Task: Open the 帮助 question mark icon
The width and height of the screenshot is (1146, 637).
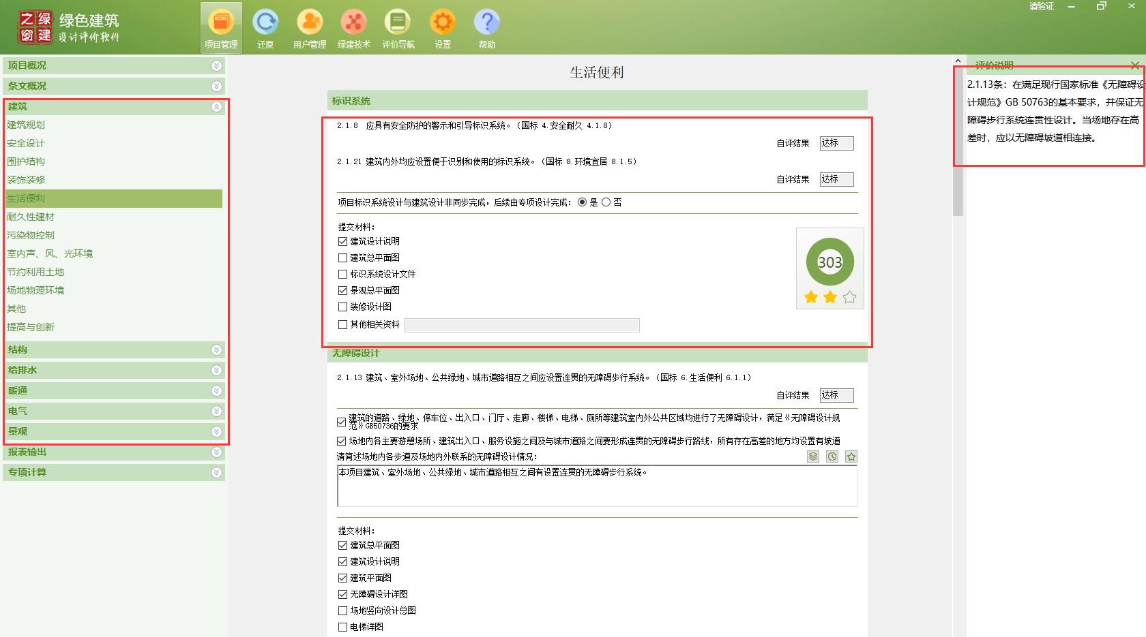Action: tap(487, 28)
